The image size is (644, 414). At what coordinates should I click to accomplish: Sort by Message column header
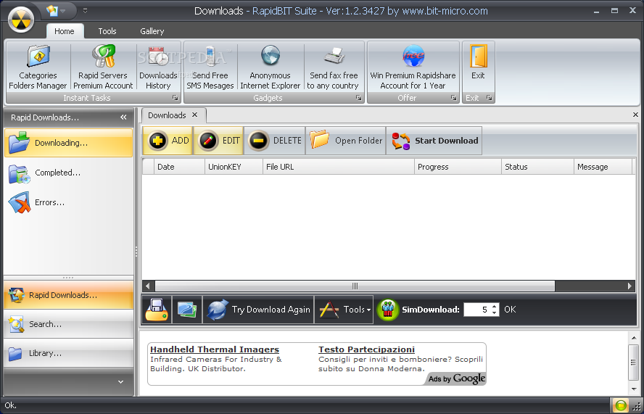coord(603,167)
